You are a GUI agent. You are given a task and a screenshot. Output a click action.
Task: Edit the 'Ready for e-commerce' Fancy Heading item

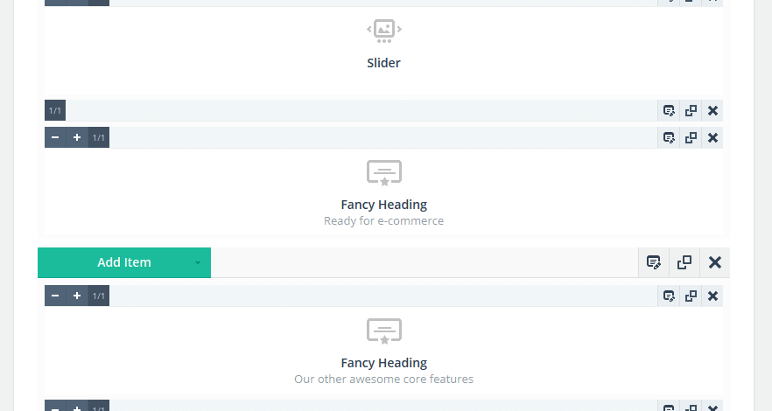pyautogui.click(x=669, y=137)
